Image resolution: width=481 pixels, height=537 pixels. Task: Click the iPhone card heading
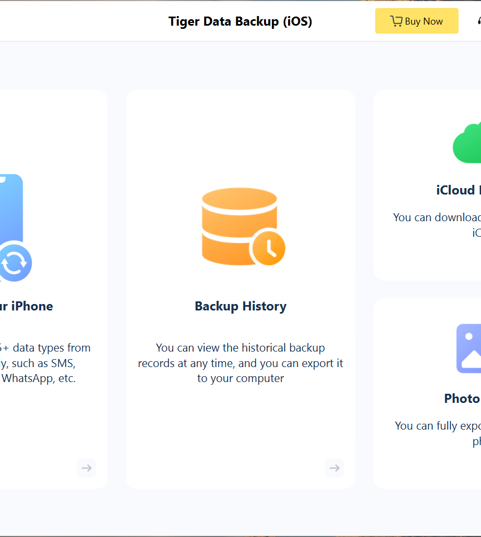pos(27,306)
